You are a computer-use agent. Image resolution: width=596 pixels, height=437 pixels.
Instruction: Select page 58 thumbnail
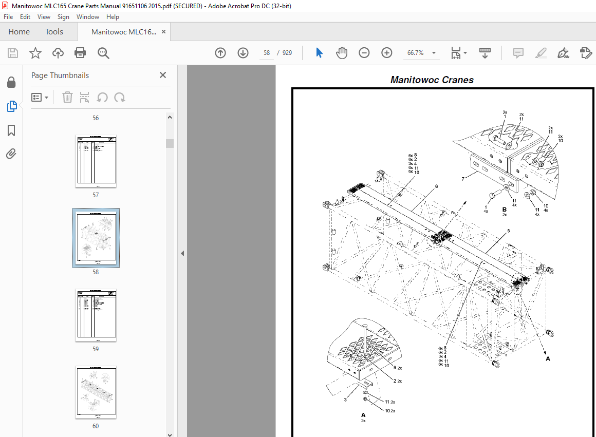[96, 238]
